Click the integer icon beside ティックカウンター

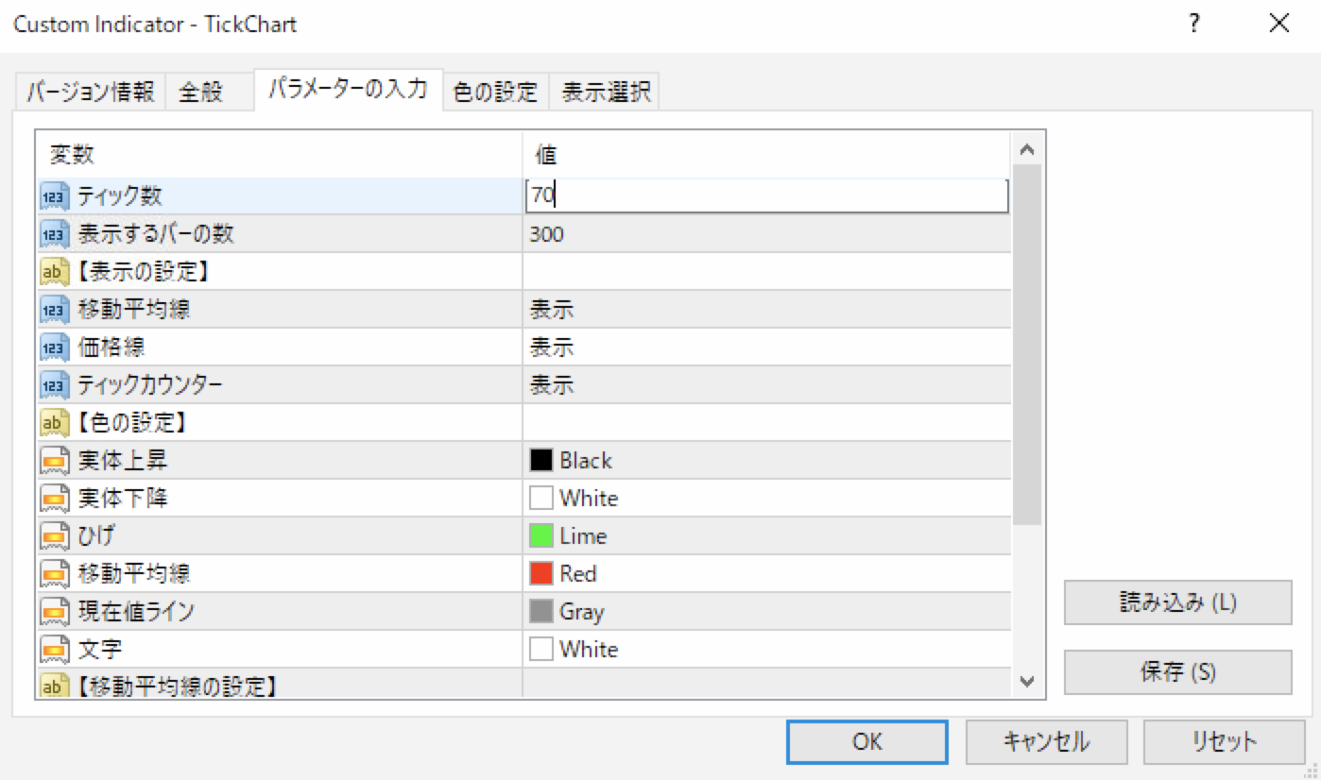click(55, 385)
